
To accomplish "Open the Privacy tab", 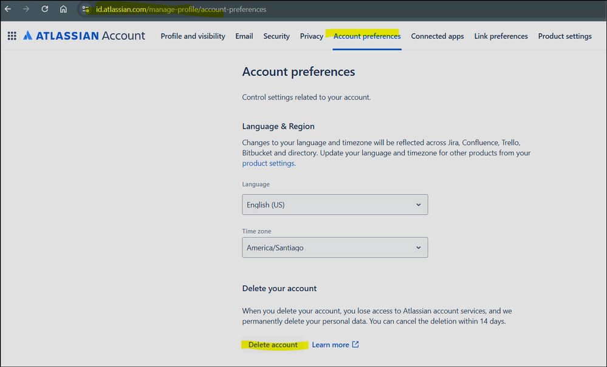I will [x=311, y=36].
